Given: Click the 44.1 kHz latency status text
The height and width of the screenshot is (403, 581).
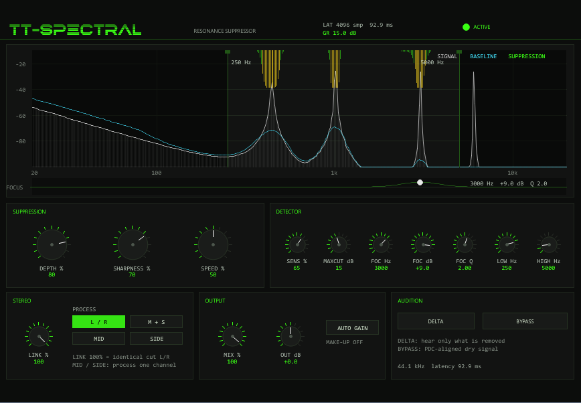Looking at the screenshot, I should tap(440, 366).
